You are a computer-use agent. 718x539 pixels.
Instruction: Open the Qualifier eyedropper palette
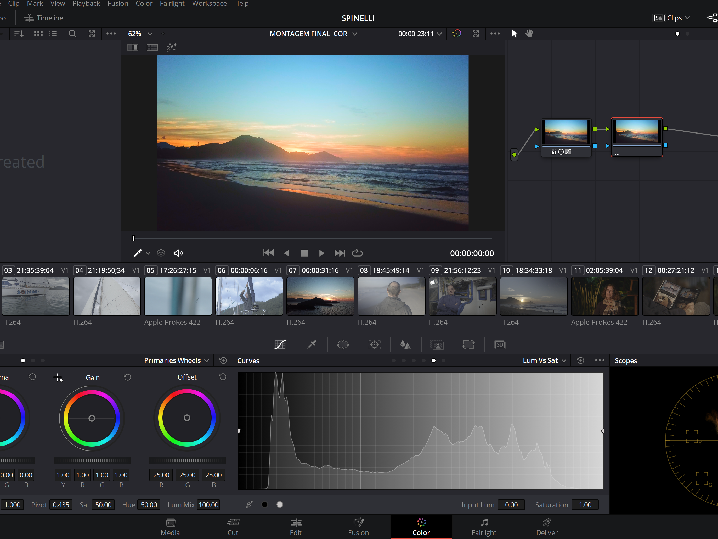(x=312, y=345)
